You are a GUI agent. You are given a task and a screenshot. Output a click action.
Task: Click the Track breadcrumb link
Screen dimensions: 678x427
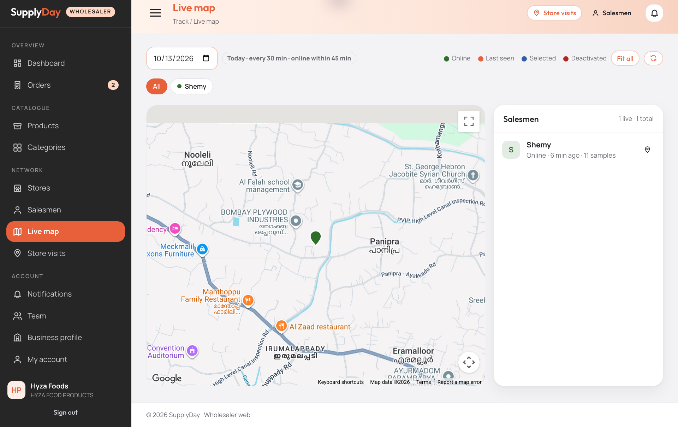click(180, 22)
